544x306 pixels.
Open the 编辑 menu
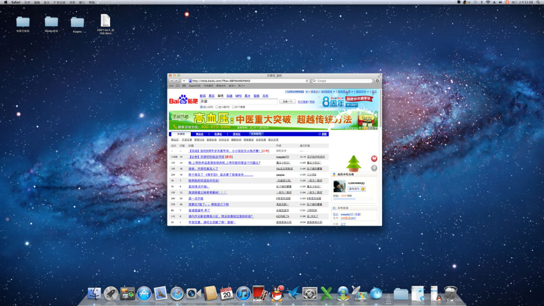point(37,2)
